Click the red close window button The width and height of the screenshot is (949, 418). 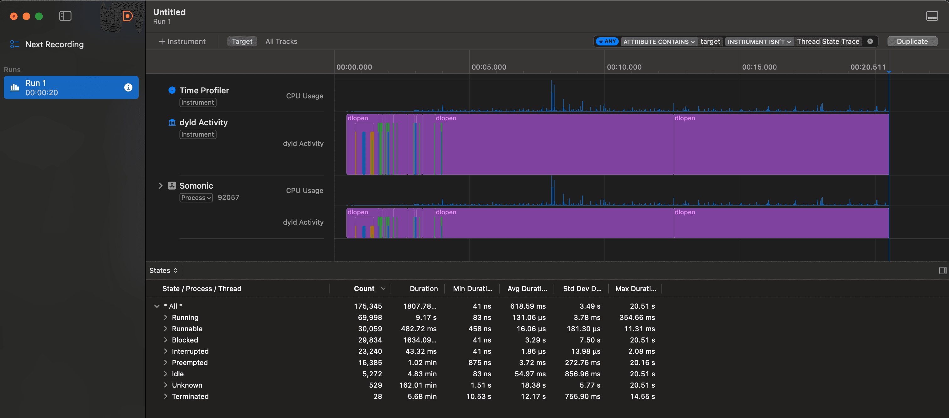tap(13, 16)
